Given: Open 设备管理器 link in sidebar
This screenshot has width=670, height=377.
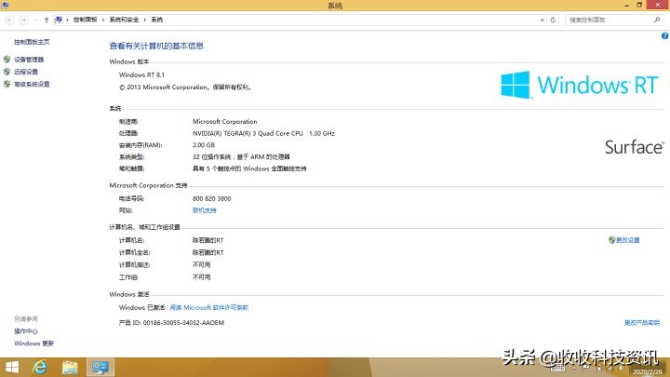Looking at the screenshot, I should [x=29, y=60].
